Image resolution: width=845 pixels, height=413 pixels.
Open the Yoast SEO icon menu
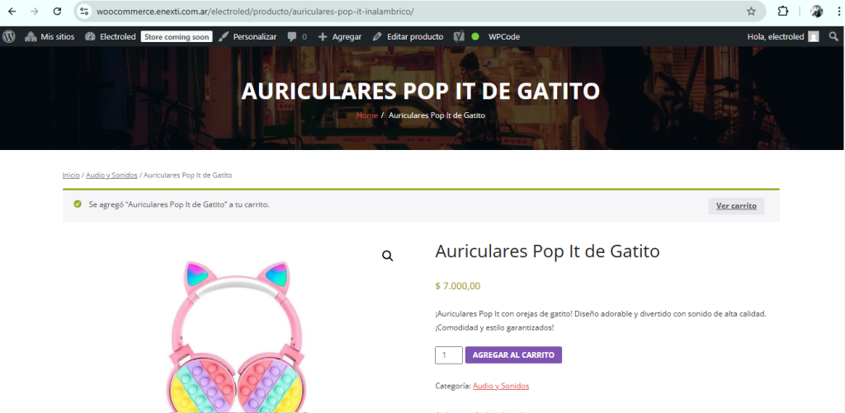point(458,36)
